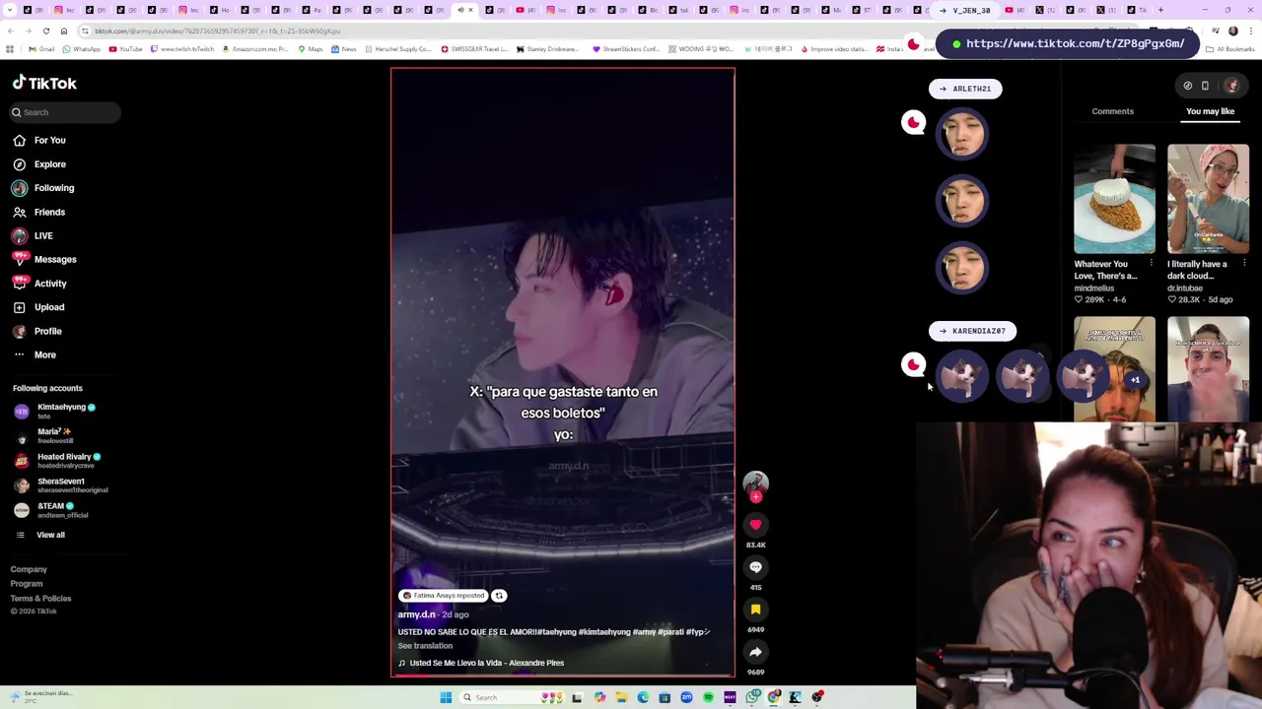Open Terms & Policies footer link
This screenshot has width=1262, height=709.
[x=40, y=599]
